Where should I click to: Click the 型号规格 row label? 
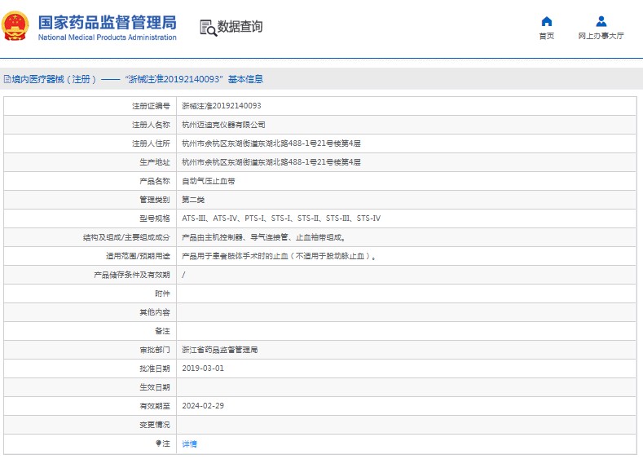[x=154, y=218]
